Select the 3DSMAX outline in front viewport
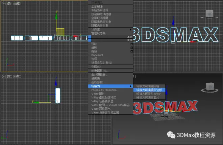This screenshot has width=223, height=145. [176, 35]
